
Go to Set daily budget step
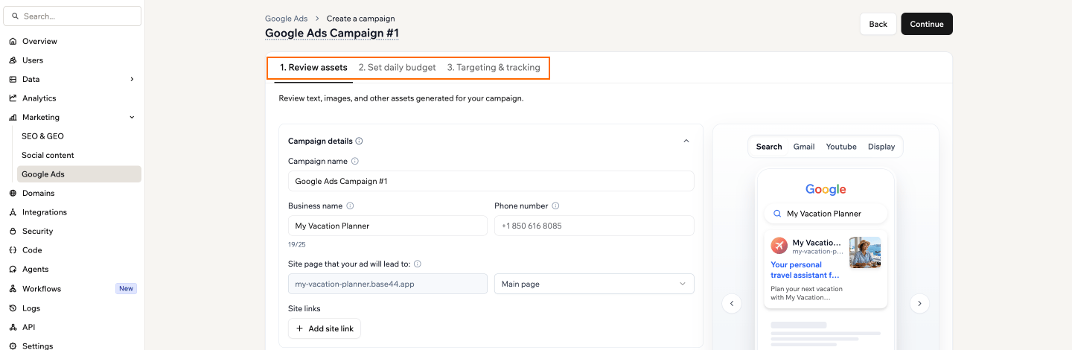click(x=397, y=67)
